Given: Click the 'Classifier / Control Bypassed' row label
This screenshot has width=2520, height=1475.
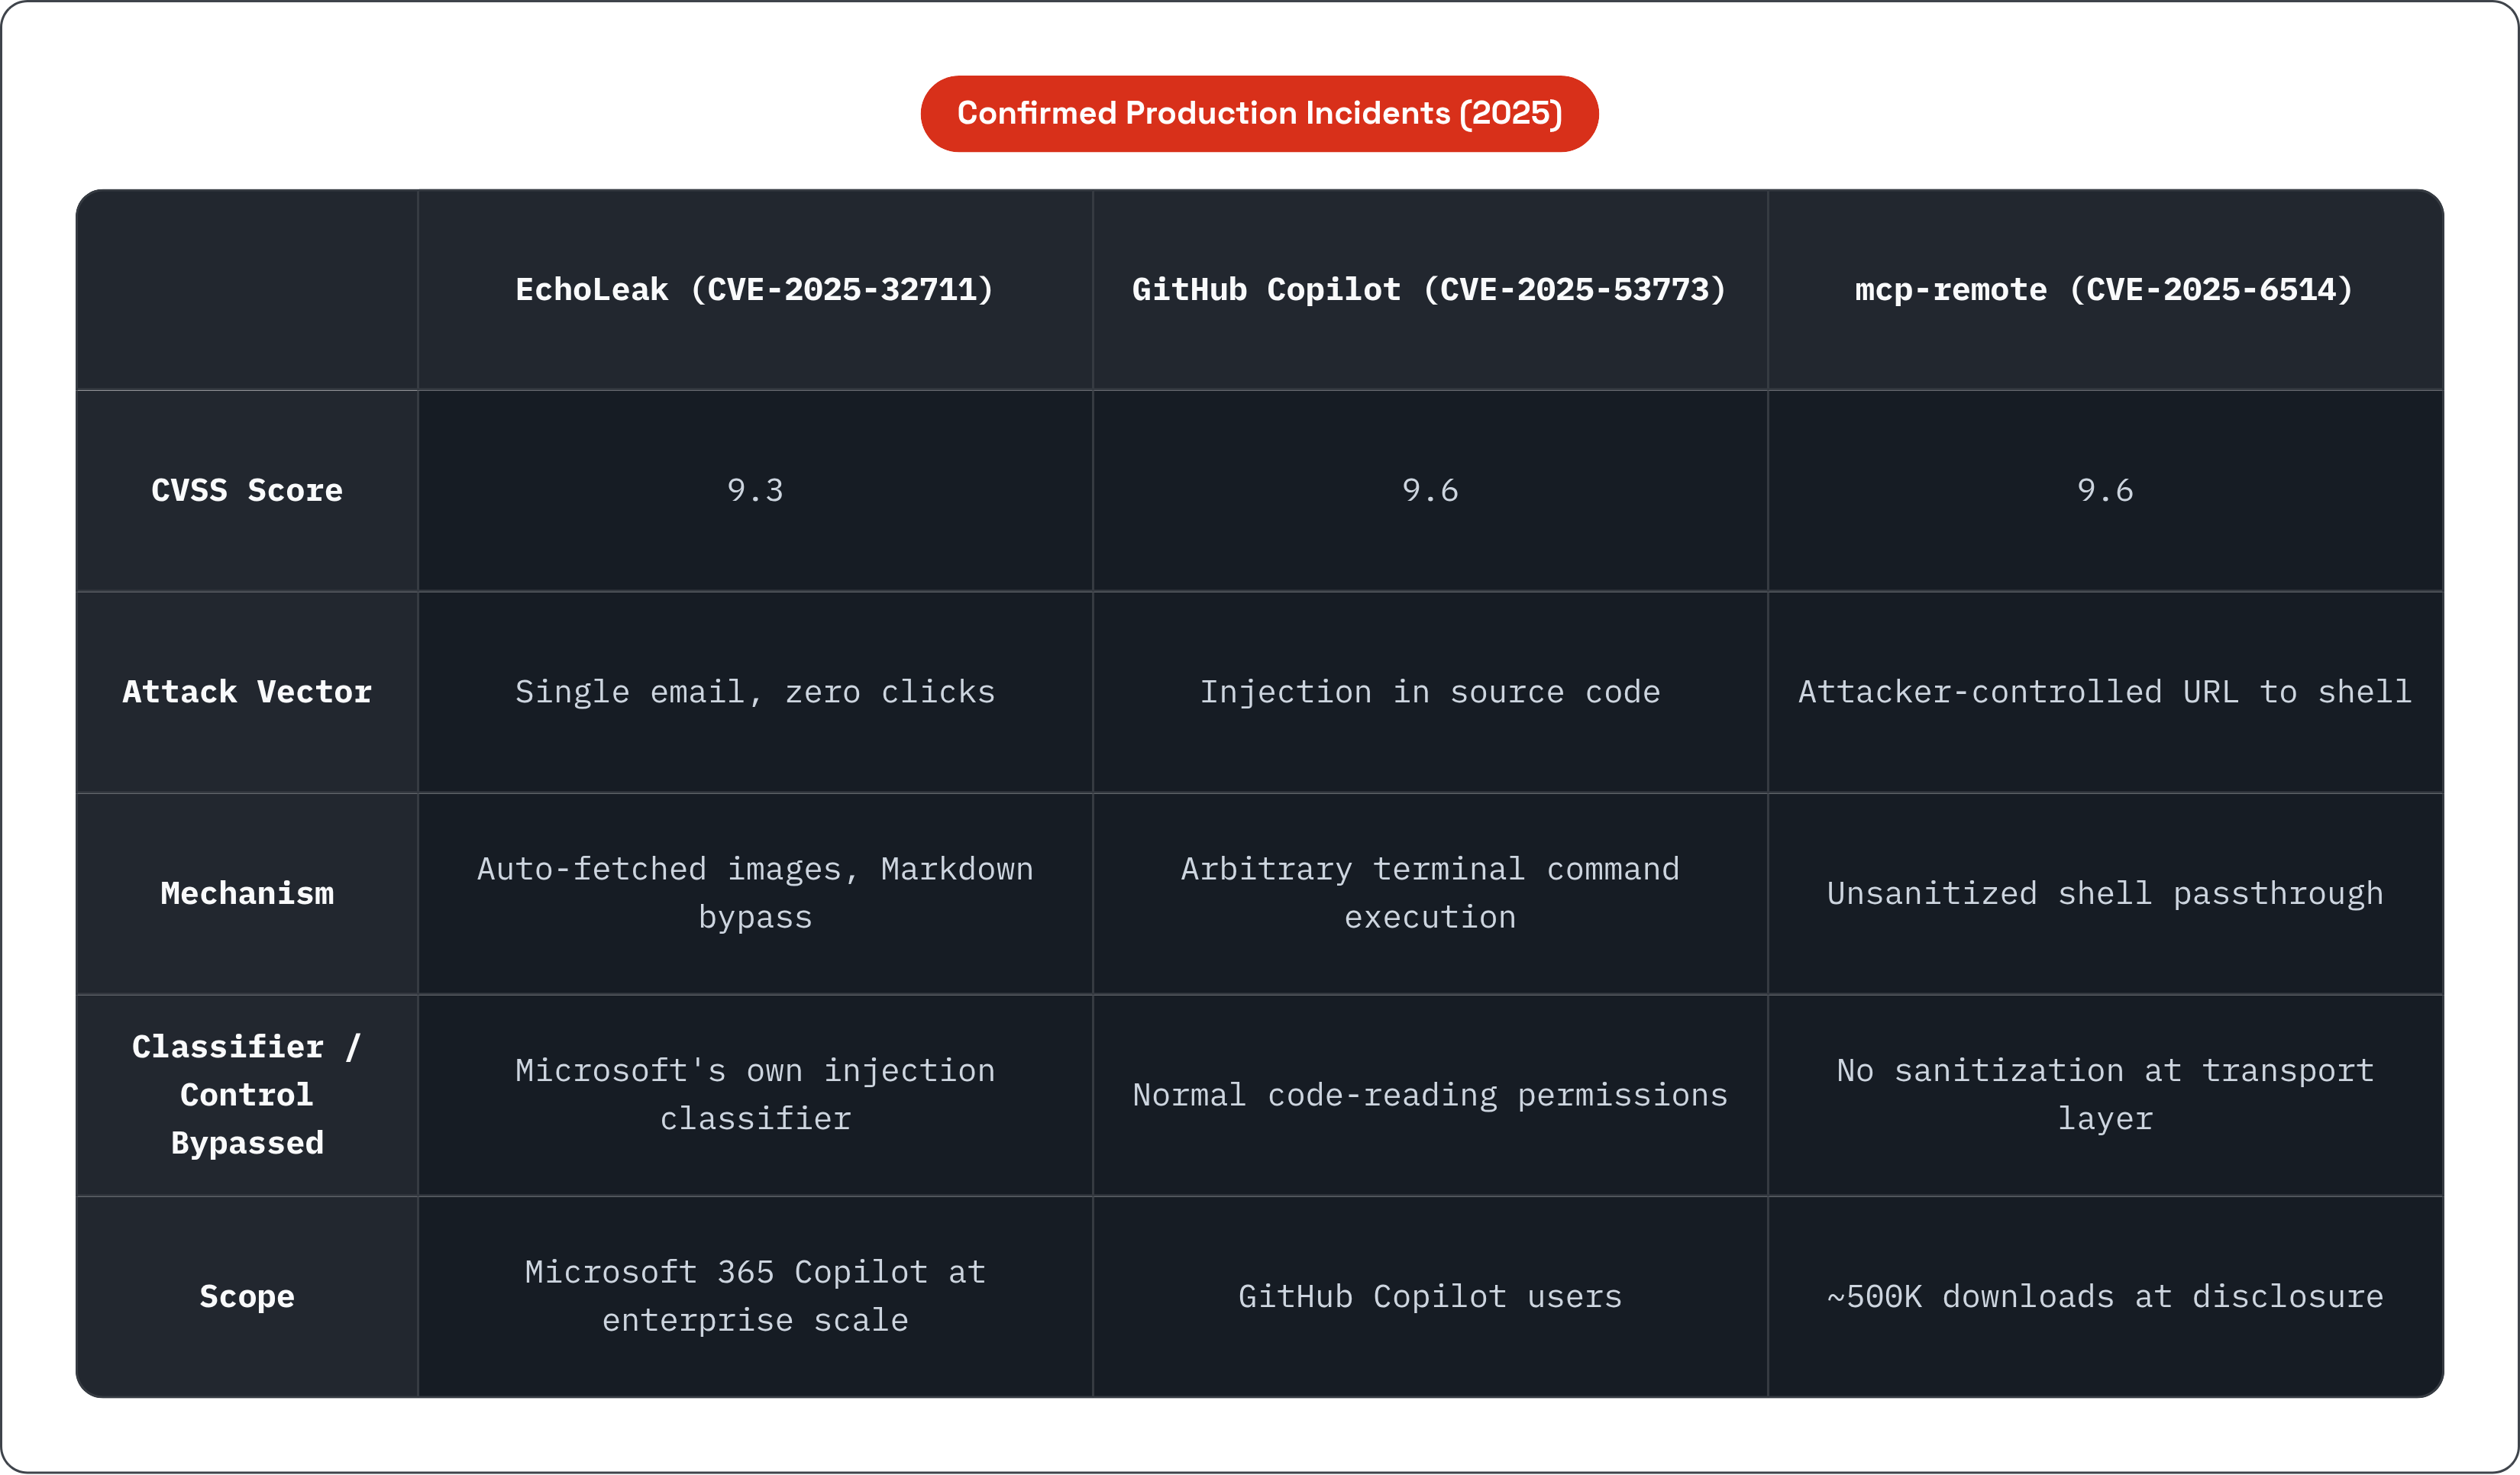Looking at the screenshot, I should 247,1095.
